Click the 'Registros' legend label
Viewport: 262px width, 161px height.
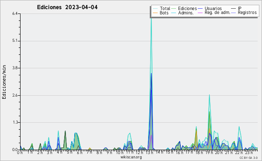[x=247, y=13]
